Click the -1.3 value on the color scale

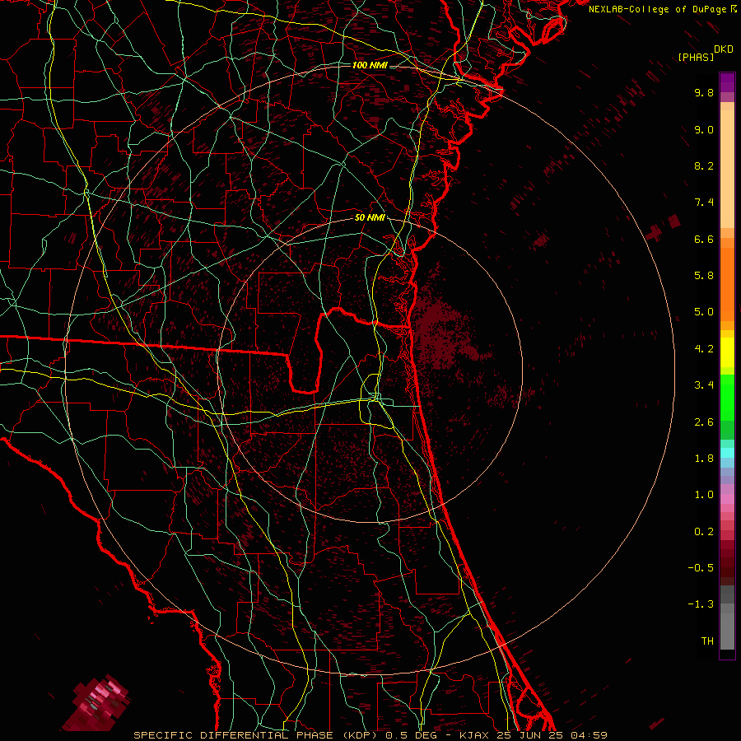[701, 604]
